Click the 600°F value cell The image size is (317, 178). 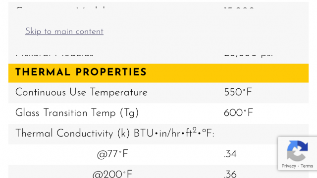coord(238,113)
